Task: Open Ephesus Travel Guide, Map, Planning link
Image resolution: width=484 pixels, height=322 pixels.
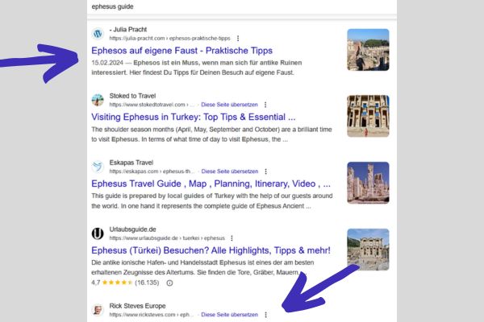Action: pyautogui.click(x=211, y=184)
